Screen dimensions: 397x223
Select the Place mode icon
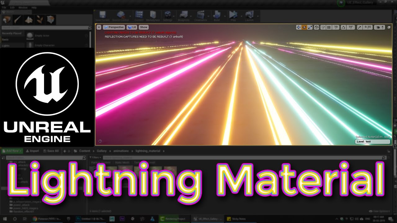click(7, 20)
